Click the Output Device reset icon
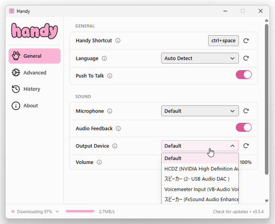The width and height of the screenshot is (275, 224). [246, 146]
